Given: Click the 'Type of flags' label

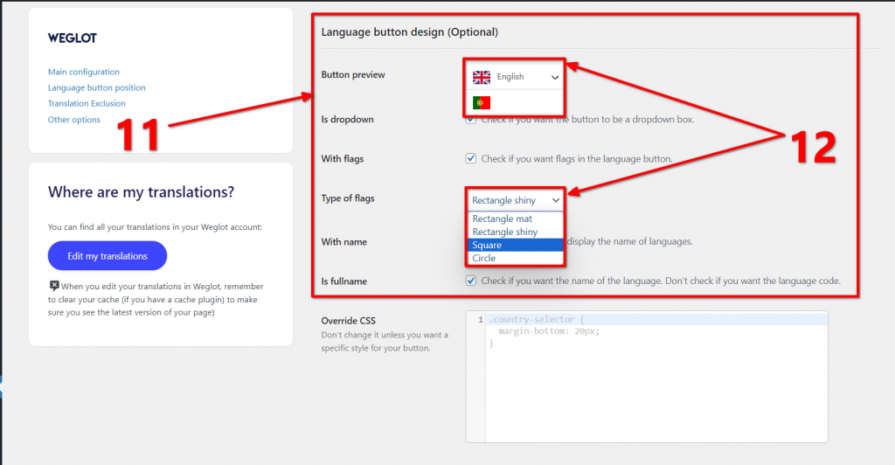Looking at the screenshot, I should [348, 198].
